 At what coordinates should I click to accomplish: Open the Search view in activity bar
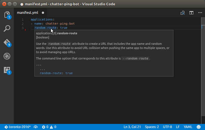[7, 28]
